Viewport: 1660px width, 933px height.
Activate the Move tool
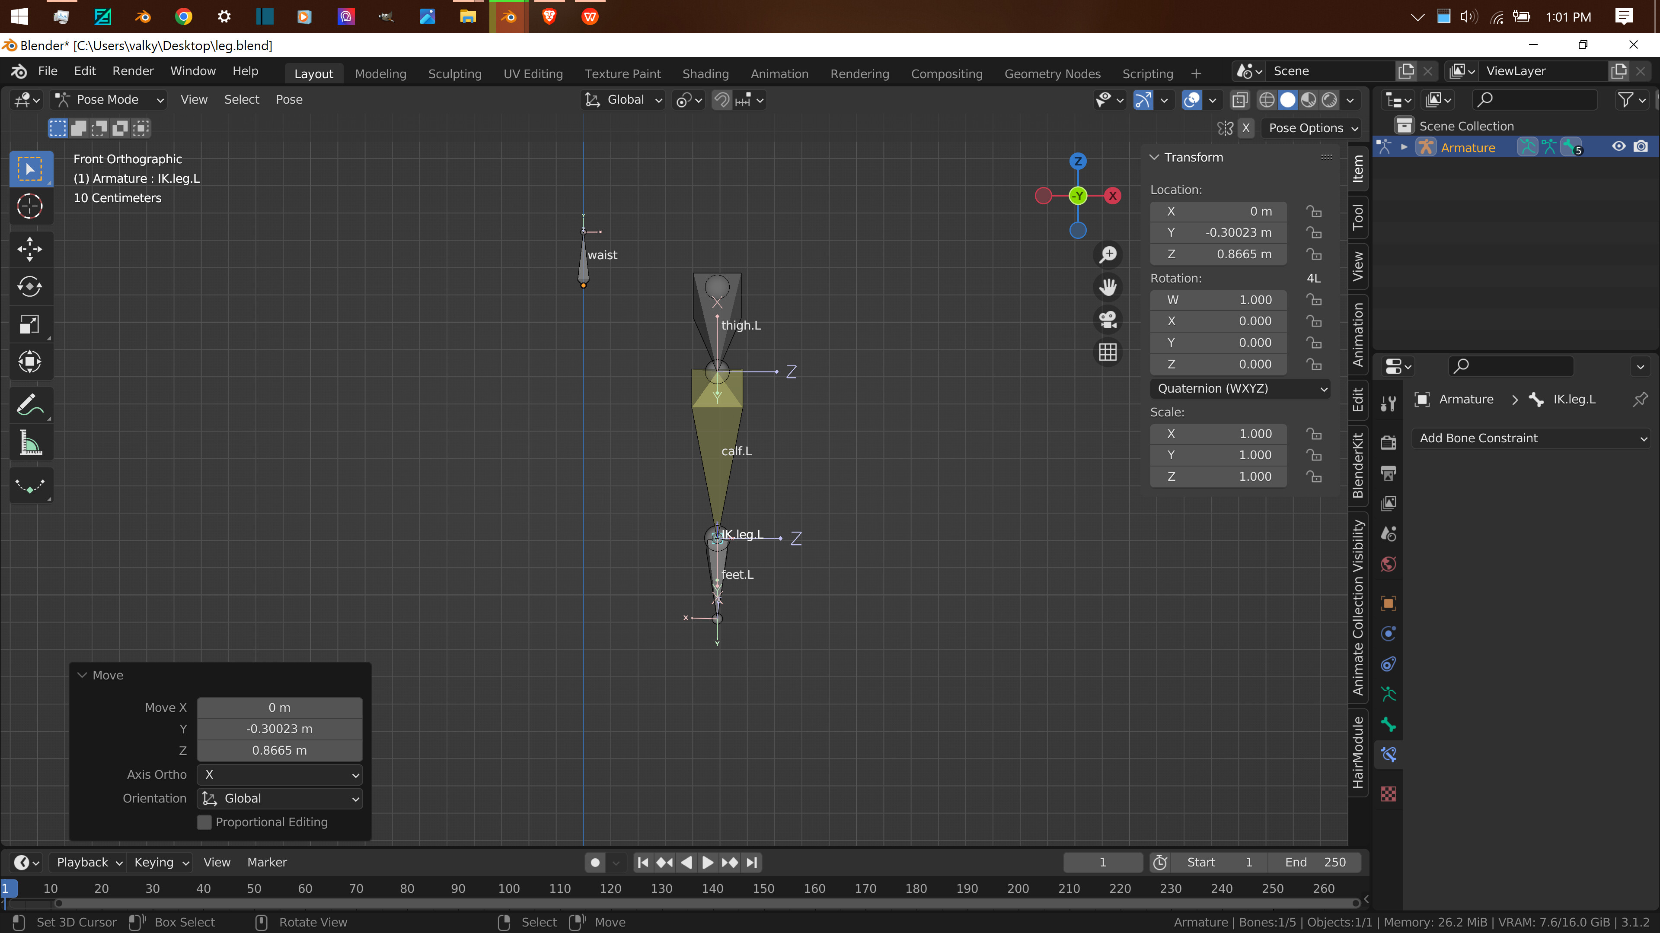pos(30,249)
